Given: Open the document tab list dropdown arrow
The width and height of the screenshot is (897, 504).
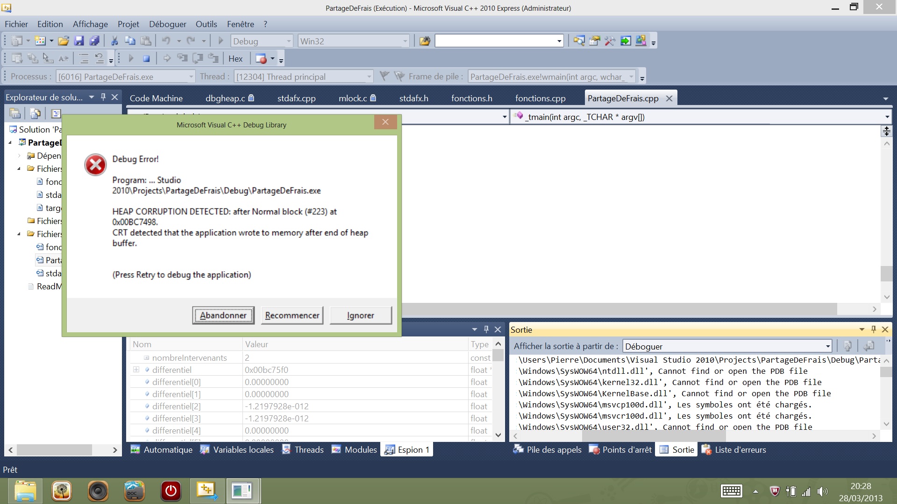Looking at the screenshot, I should pyautogui.click(x=885, y=98).
